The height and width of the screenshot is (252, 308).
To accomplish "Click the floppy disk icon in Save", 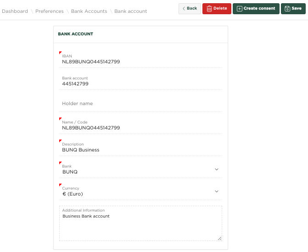I will pyautogui.click(x=287, y=9).
